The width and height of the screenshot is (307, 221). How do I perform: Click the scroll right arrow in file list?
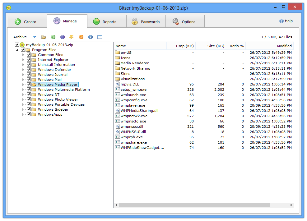point(291,205)
